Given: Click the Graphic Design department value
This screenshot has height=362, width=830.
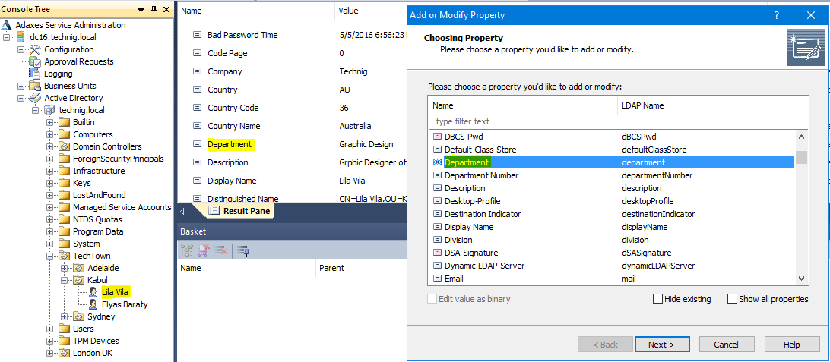Looking at the screenshot, I should pos(366,144).
